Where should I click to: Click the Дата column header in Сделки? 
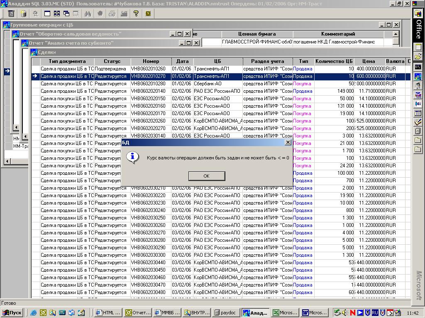click(182, 61)
